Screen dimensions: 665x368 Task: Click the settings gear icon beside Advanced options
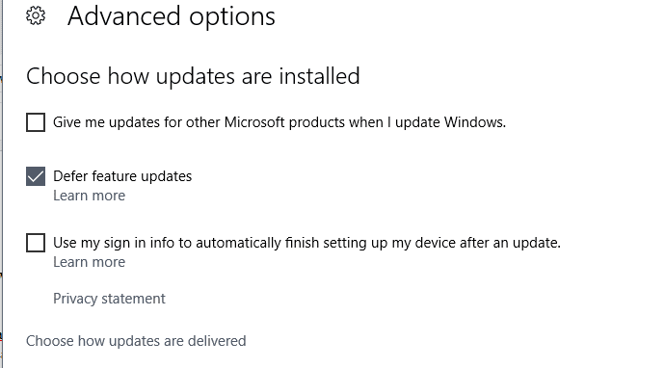[x=36, y=15]
